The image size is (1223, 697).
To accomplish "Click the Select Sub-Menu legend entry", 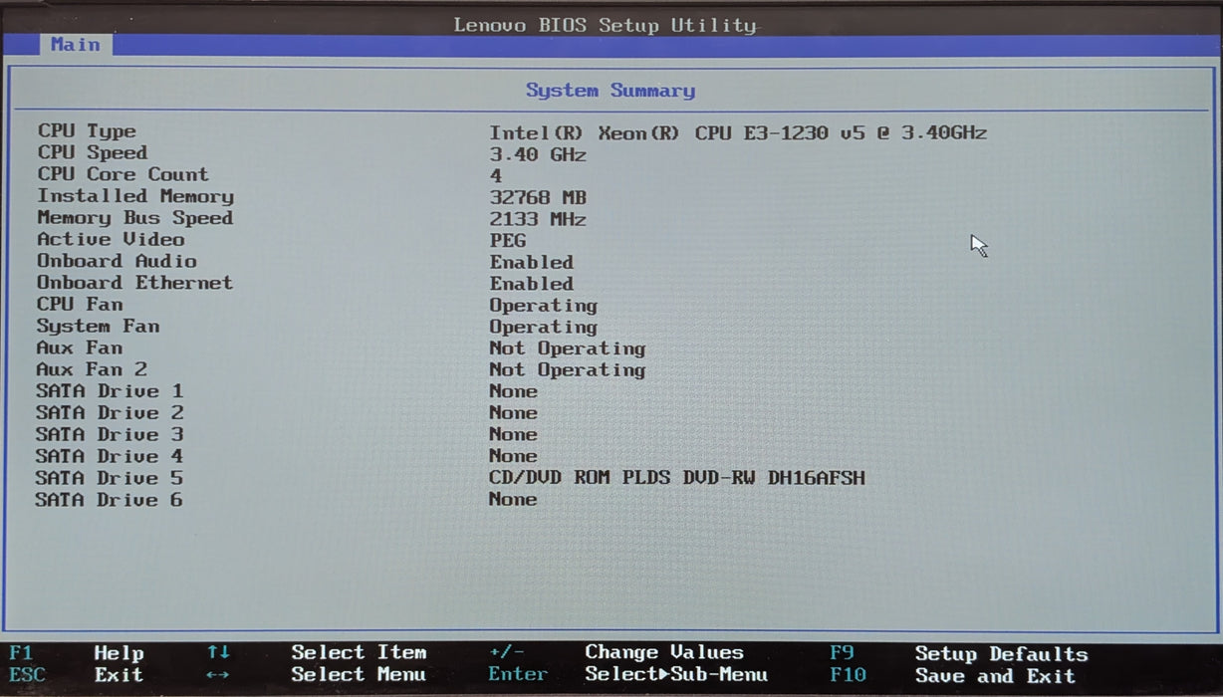I will click(x=676, y=675).
